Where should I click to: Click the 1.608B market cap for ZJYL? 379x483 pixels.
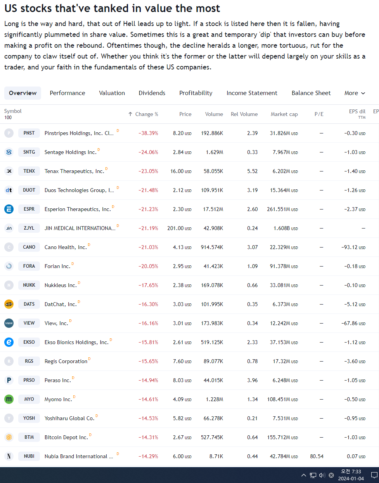coord(286,228)
